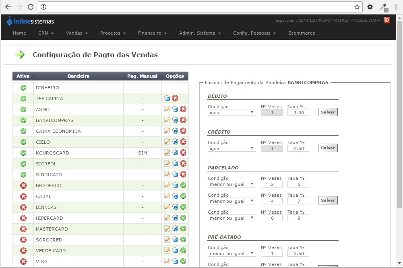This screenshot has width=403, height=268.
Task: Click the edit pencil icon for BANRICOMPRAS
Action: point(167,120)
